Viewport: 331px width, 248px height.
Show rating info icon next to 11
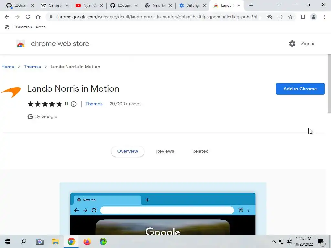coord(74,104)
